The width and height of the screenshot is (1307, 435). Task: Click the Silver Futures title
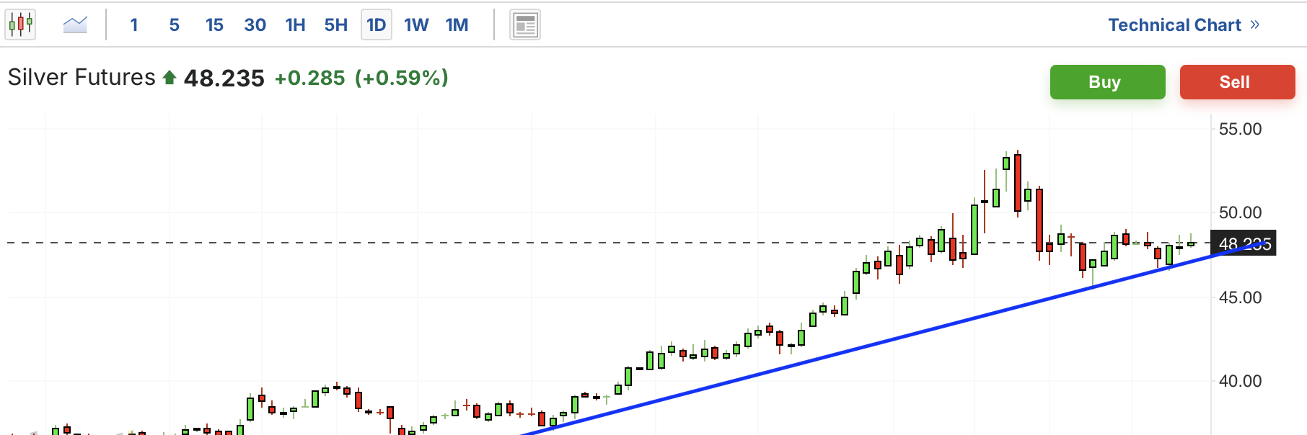82,77
